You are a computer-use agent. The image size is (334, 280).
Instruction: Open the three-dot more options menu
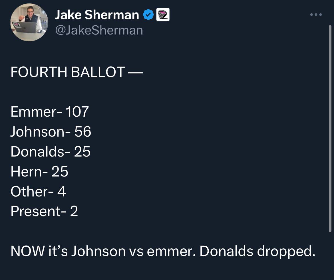[x=316, y=15]
